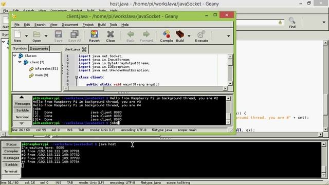The width and height of the screenshot is (329, 185).
Task: Click the Build brick icon
Action: (180, 34)
